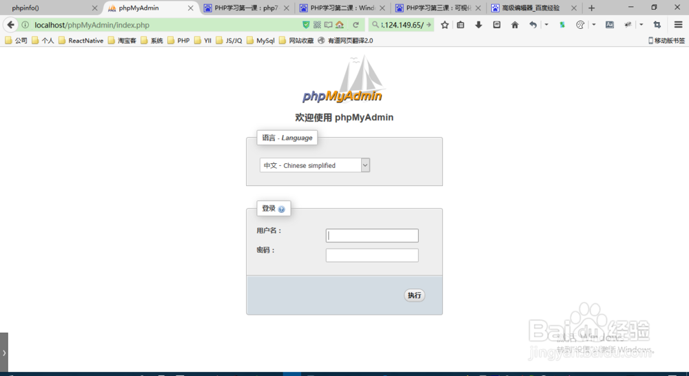
Task: Open the palette theme icon
Action: click(x=580, y=25)
